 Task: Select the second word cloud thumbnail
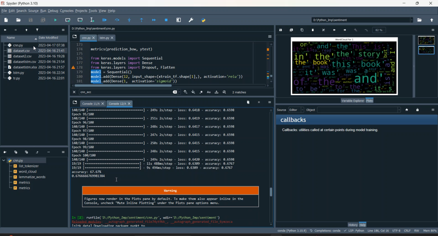tap(426, 50)
